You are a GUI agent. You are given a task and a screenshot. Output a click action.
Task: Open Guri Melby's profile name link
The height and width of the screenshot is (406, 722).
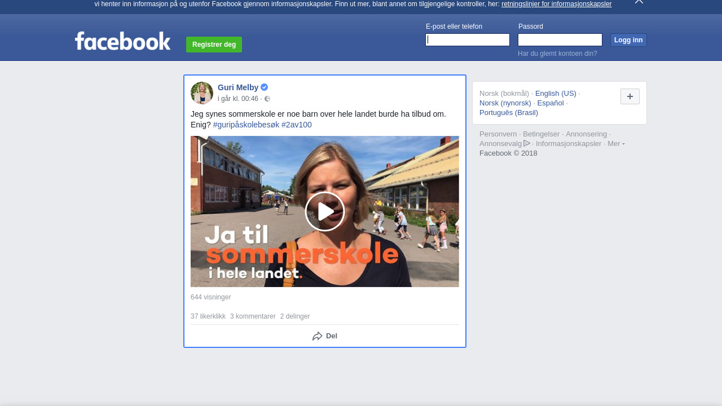[x=238, y=87]
